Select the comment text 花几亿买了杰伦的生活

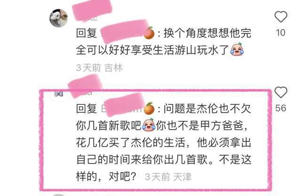pos(131,142)
